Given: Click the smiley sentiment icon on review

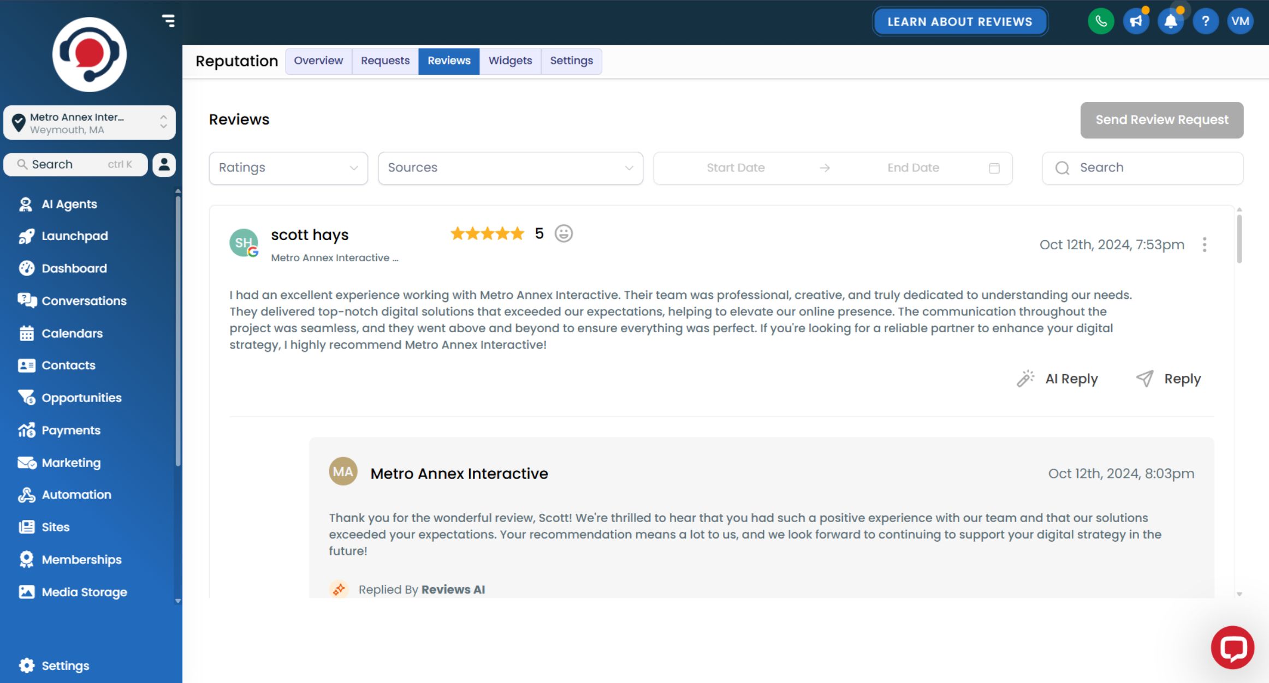Looking at the screenshot, I should (x=564, y=233).
